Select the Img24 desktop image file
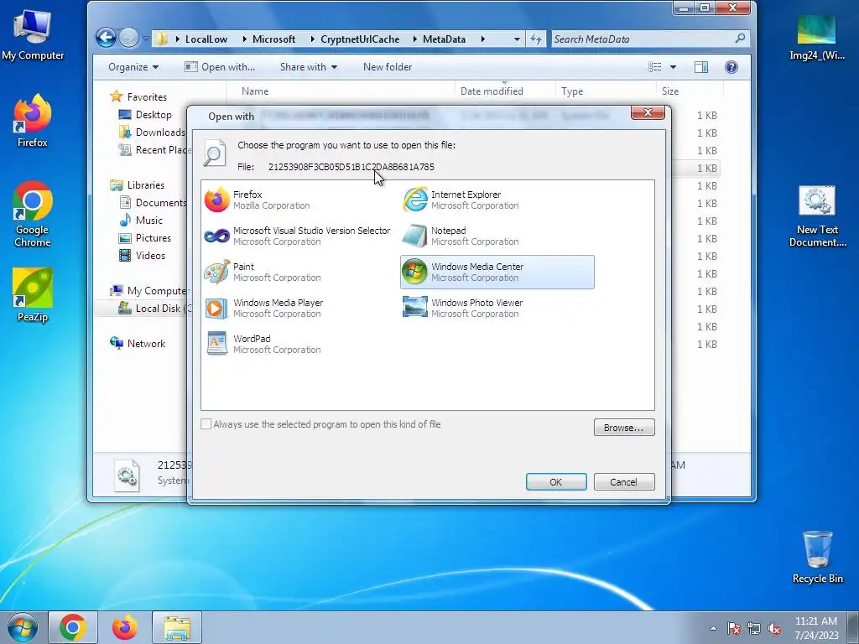Screen dimensions: 859x644 (x=817, y=37)
